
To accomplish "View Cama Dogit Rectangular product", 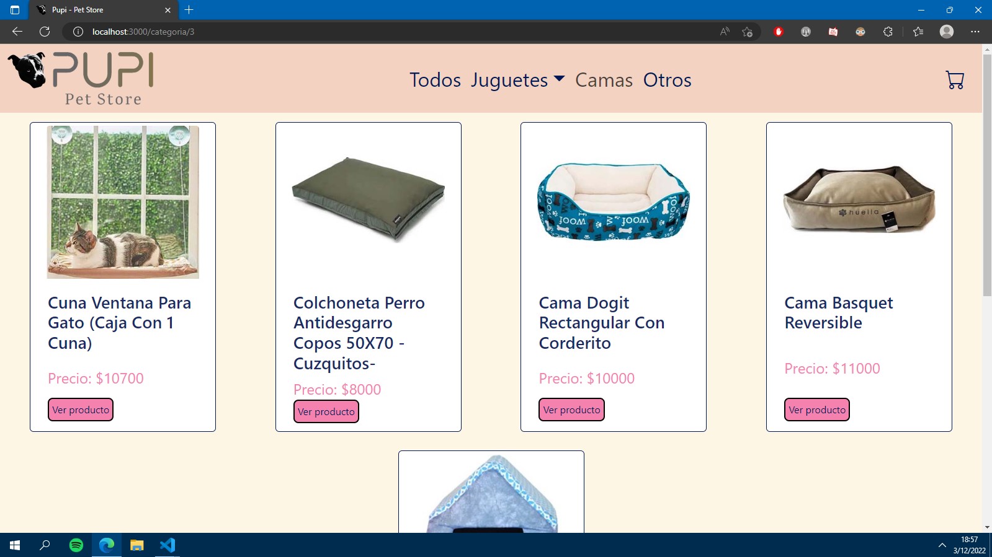I will [571, 410].
